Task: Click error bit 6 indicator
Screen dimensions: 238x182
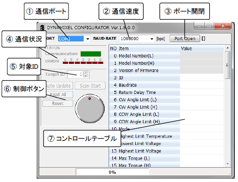Action: 65,62
